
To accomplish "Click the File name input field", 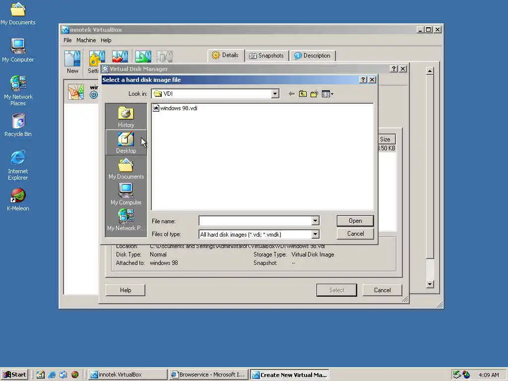I will tap(255, 221).
